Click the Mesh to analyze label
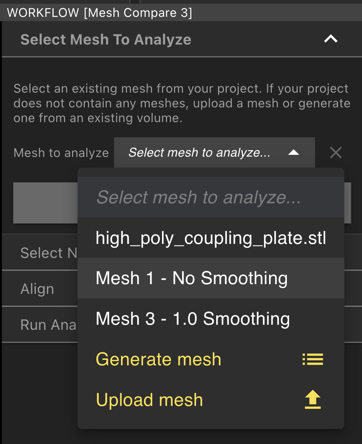 point(61,153)
